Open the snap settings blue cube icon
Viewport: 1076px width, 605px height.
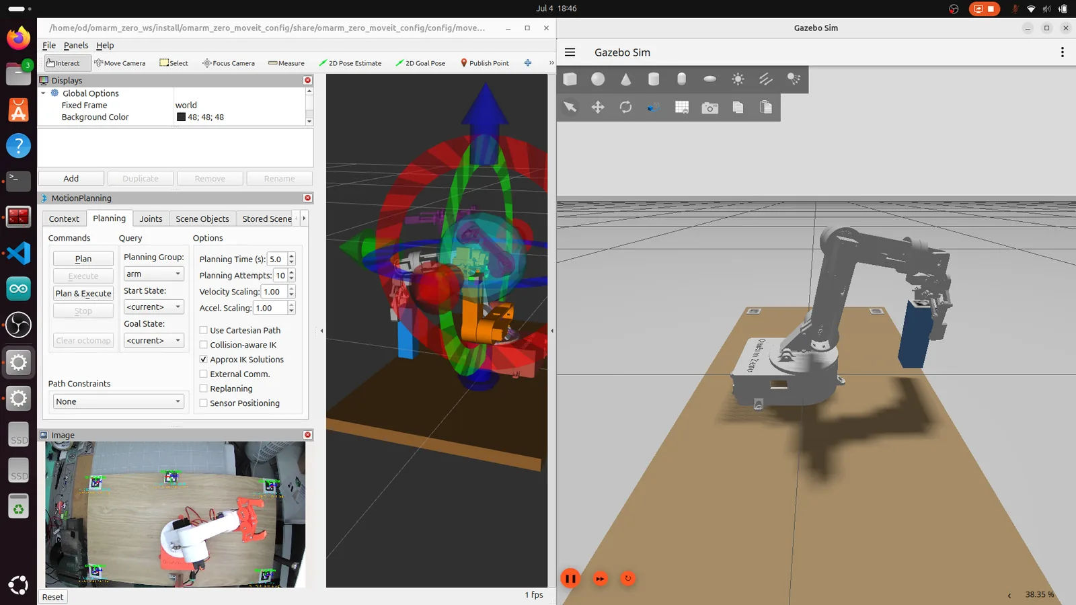point(654,108)
